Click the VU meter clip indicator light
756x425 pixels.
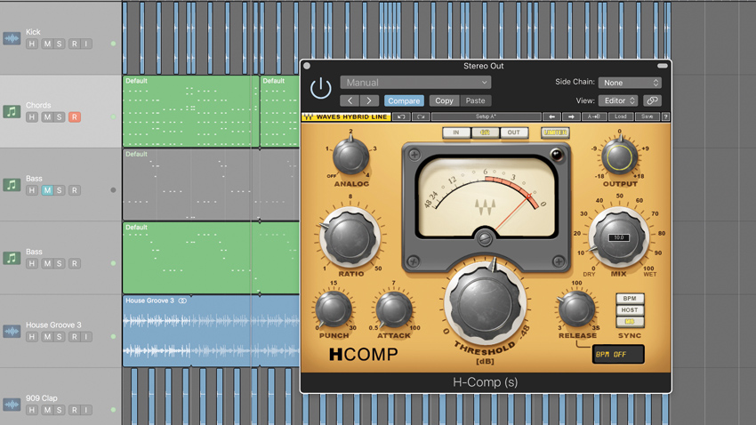(x=556, y=155)
